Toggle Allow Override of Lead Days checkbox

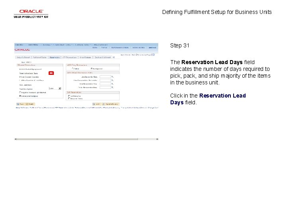(20, 80)
